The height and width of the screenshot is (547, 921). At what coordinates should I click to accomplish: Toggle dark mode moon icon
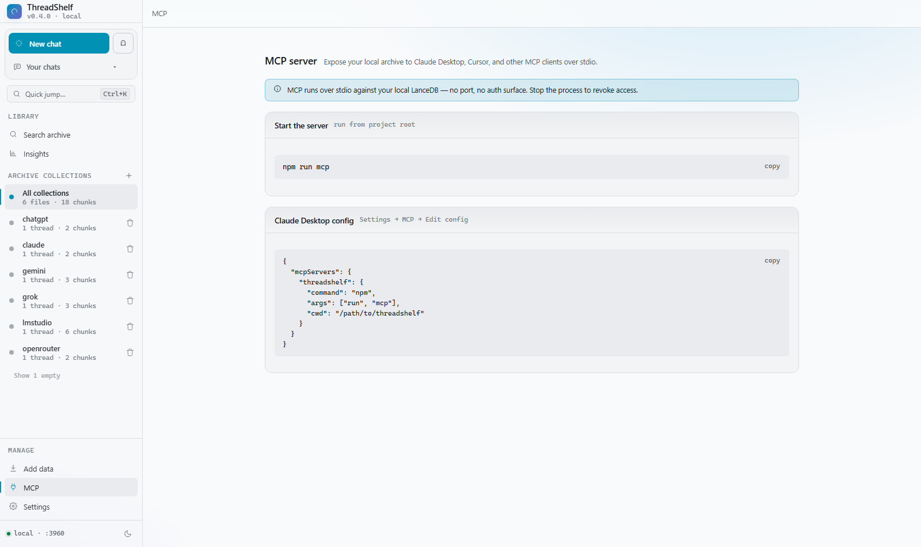tap(128, 534)
